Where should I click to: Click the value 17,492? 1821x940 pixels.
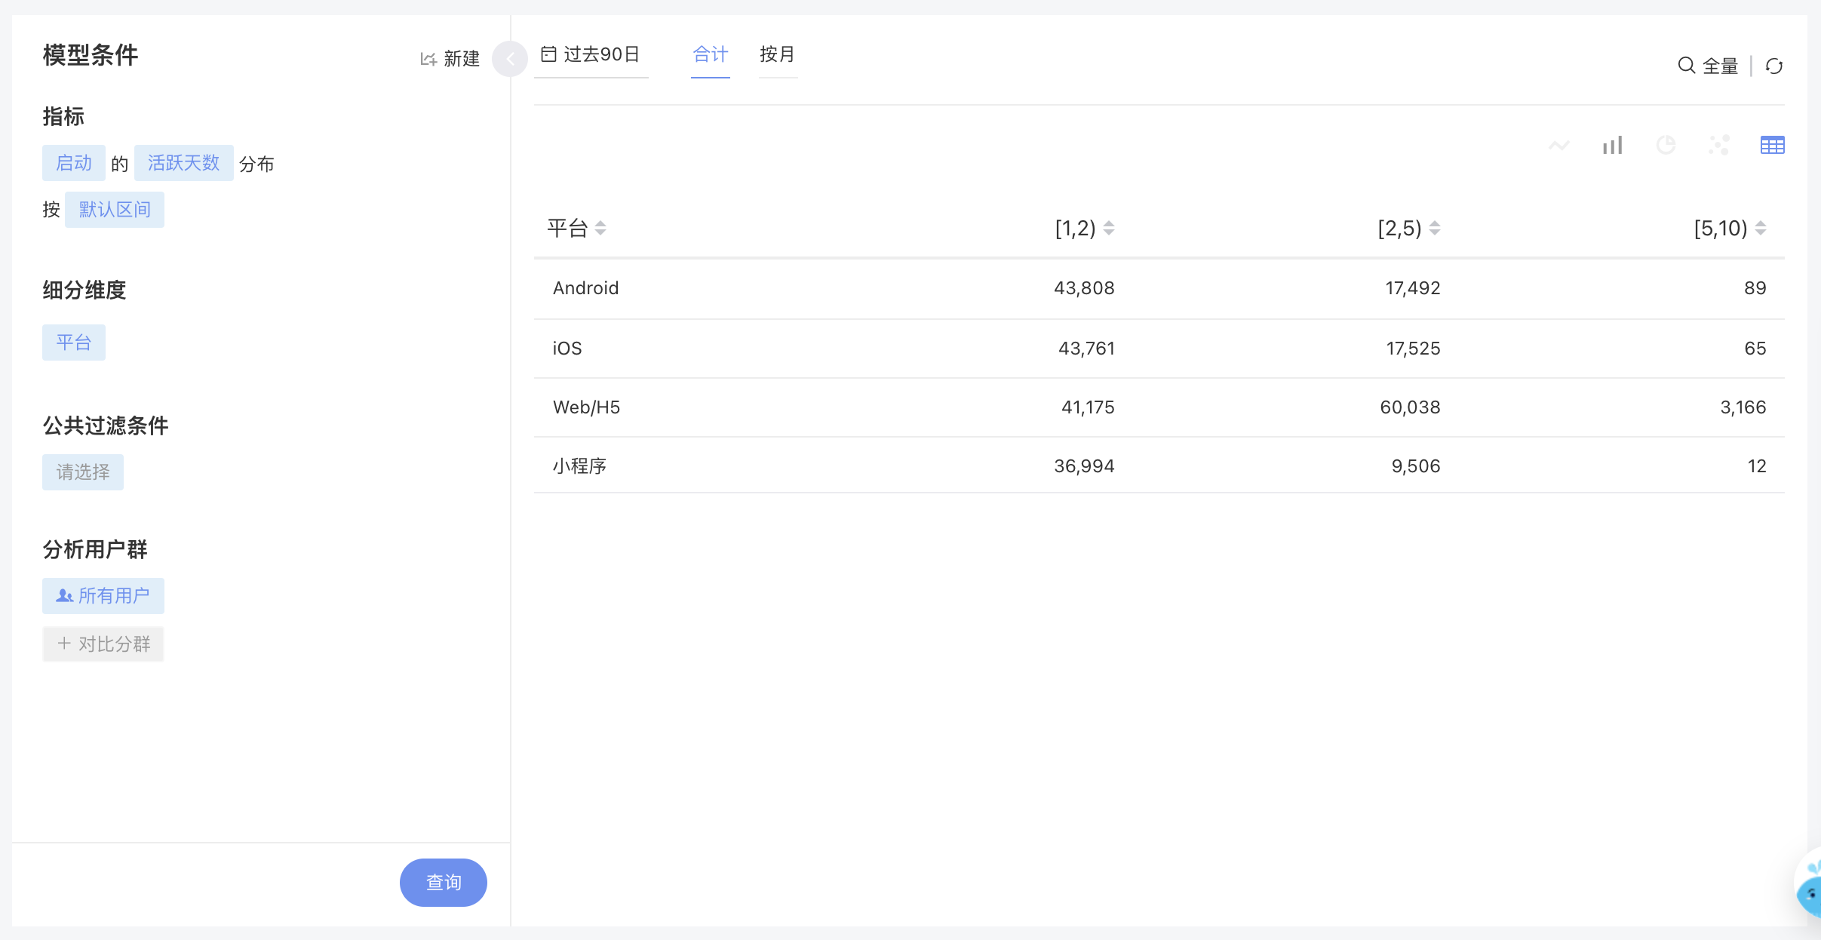coord(1413,288)
